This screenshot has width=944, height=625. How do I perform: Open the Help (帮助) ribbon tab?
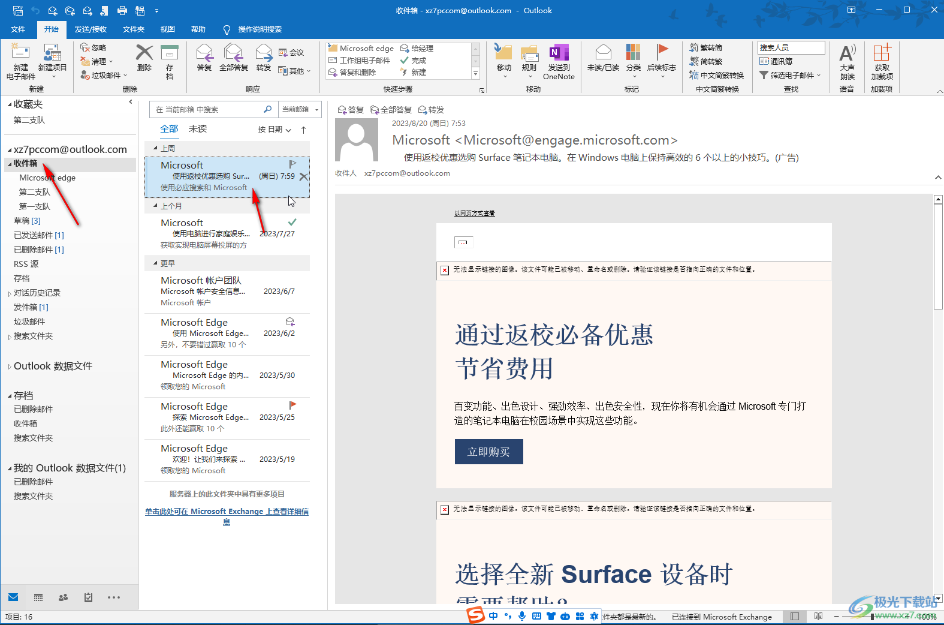[198, 29]
